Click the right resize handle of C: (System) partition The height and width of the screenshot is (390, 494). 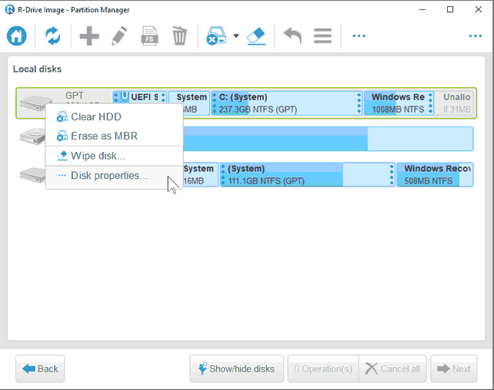[x=359, y=103]
